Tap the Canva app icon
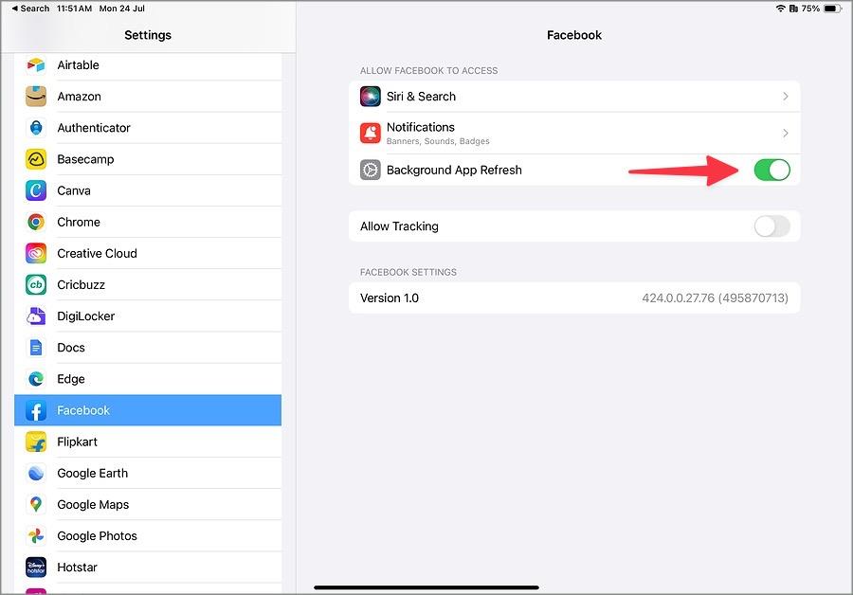Screen dimensions: 853x595 [x=36, y=190]
